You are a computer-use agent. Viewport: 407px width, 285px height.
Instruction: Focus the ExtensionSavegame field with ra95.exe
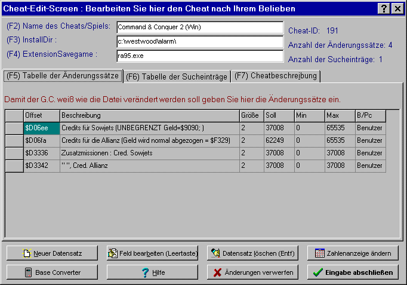[x=200, y=56]
